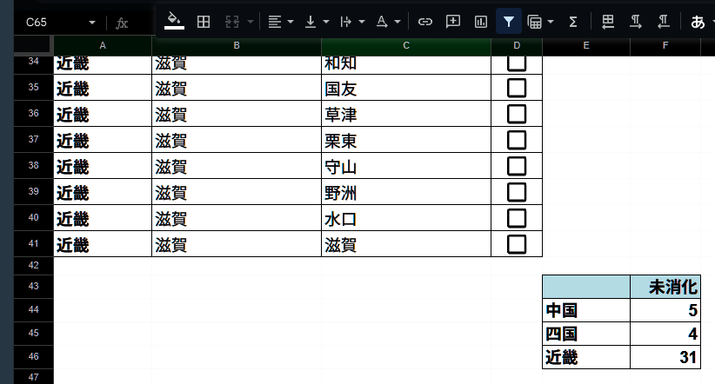Select the 近畿 summary cell in row 46
715x384 pixels.
point(586,357)
